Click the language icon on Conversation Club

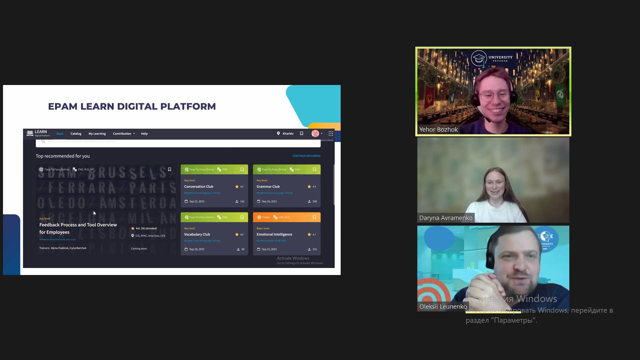tap(219, 169)
